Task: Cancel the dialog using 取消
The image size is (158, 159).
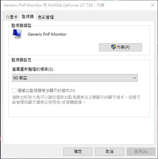Action: tap(110, 152)
